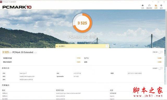
Task: Click the Other Output (其他输出) heading
Action: click(x=5, y=85)
